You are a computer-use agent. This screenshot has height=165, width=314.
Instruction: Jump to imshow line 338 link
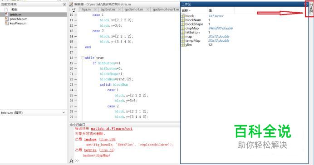(108, 139)
